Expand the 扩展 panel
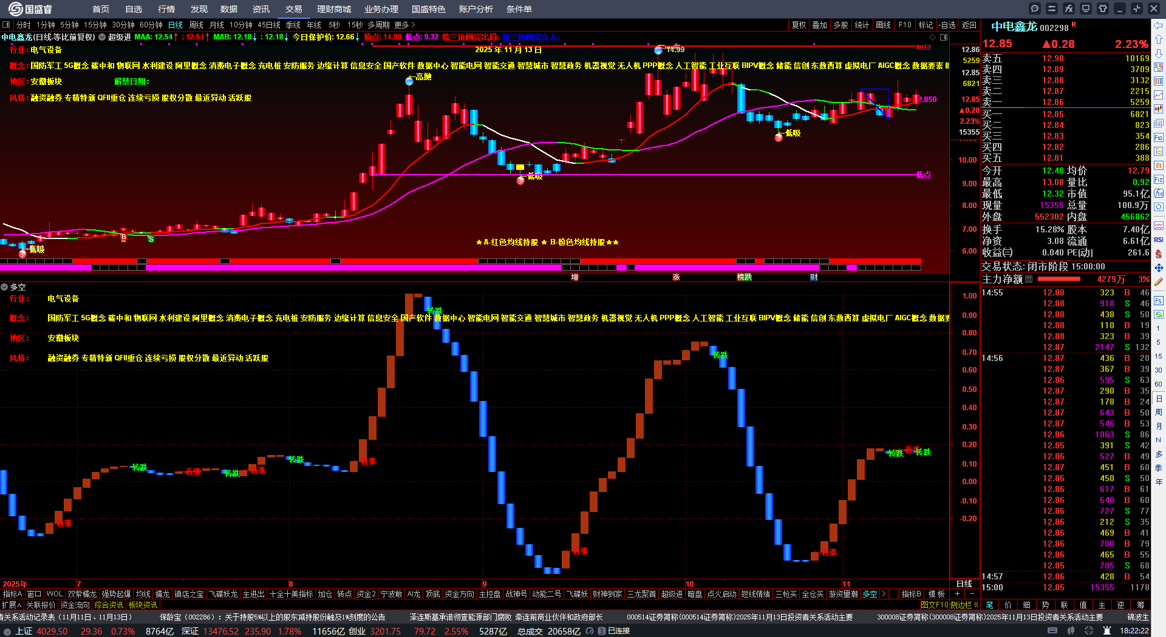The height and width of the screenshot is (637, 1166). click(x=12, y=605)
